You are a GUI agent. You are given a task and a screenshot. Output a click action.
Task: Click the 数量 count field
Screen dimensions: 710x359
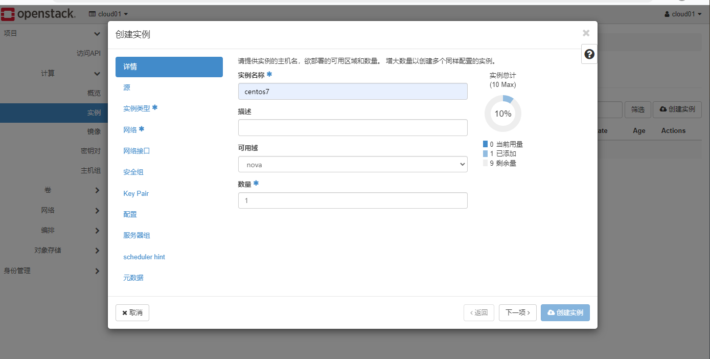coord(353,201)
